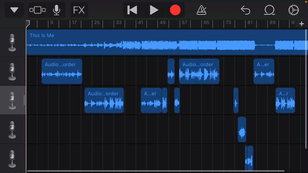This screenshot has height=173, width=308.
Task: Select the region on the fourth track
Action: (242, 129)
